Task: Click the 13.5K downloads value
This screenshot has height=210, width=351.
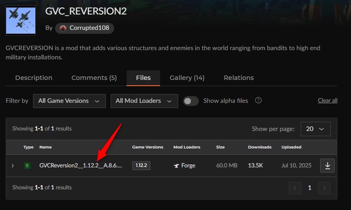Action: coord(255,166)
